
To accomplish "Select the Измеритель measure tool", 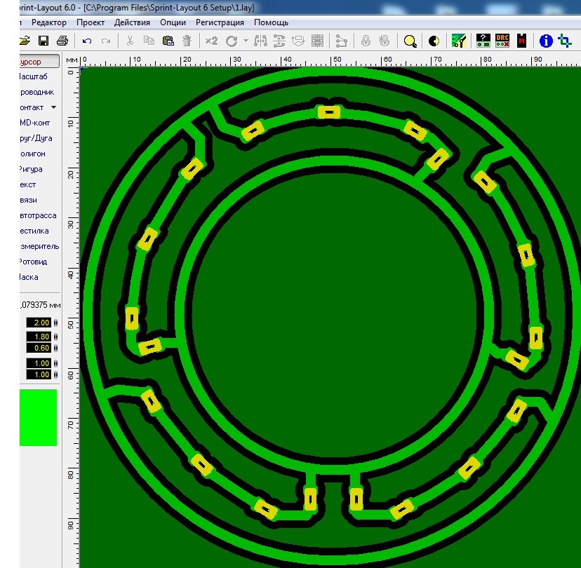I will (39, 246).
